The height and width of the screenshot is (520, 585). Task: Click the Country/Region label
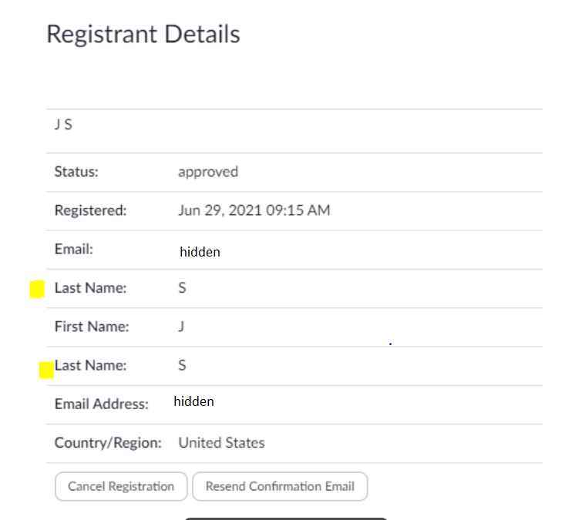[108, 443]
